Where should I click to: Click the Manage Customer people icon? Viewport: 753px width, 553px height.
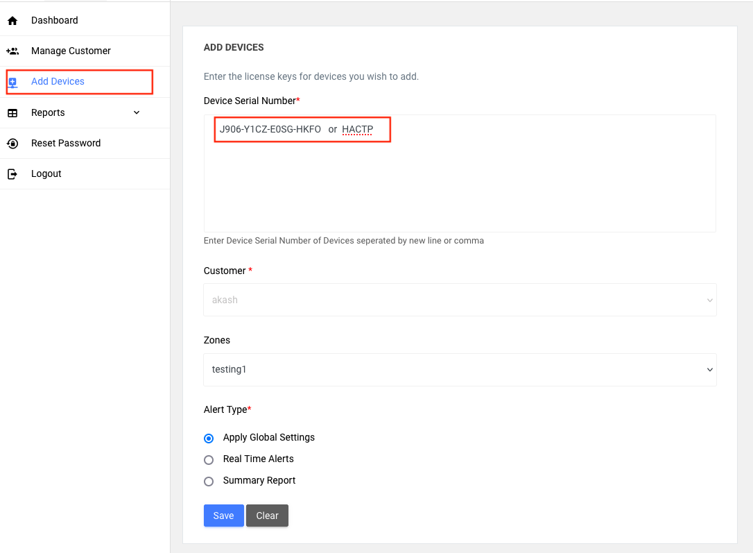coord(12,51)
